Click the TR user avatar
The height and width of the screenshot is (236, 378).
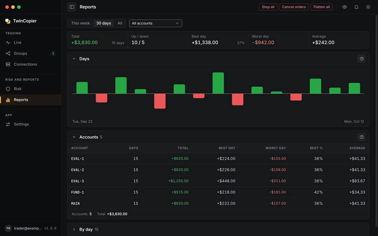[8, 228]
